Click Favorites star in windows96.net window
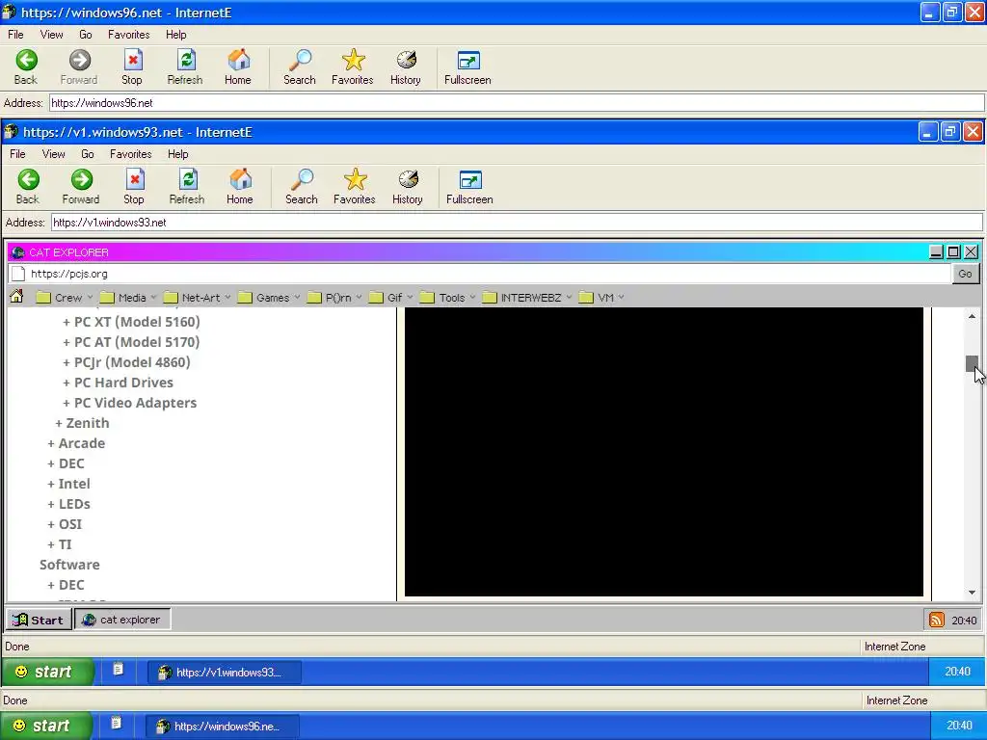The image size is (987, 740). pos(353,61)
